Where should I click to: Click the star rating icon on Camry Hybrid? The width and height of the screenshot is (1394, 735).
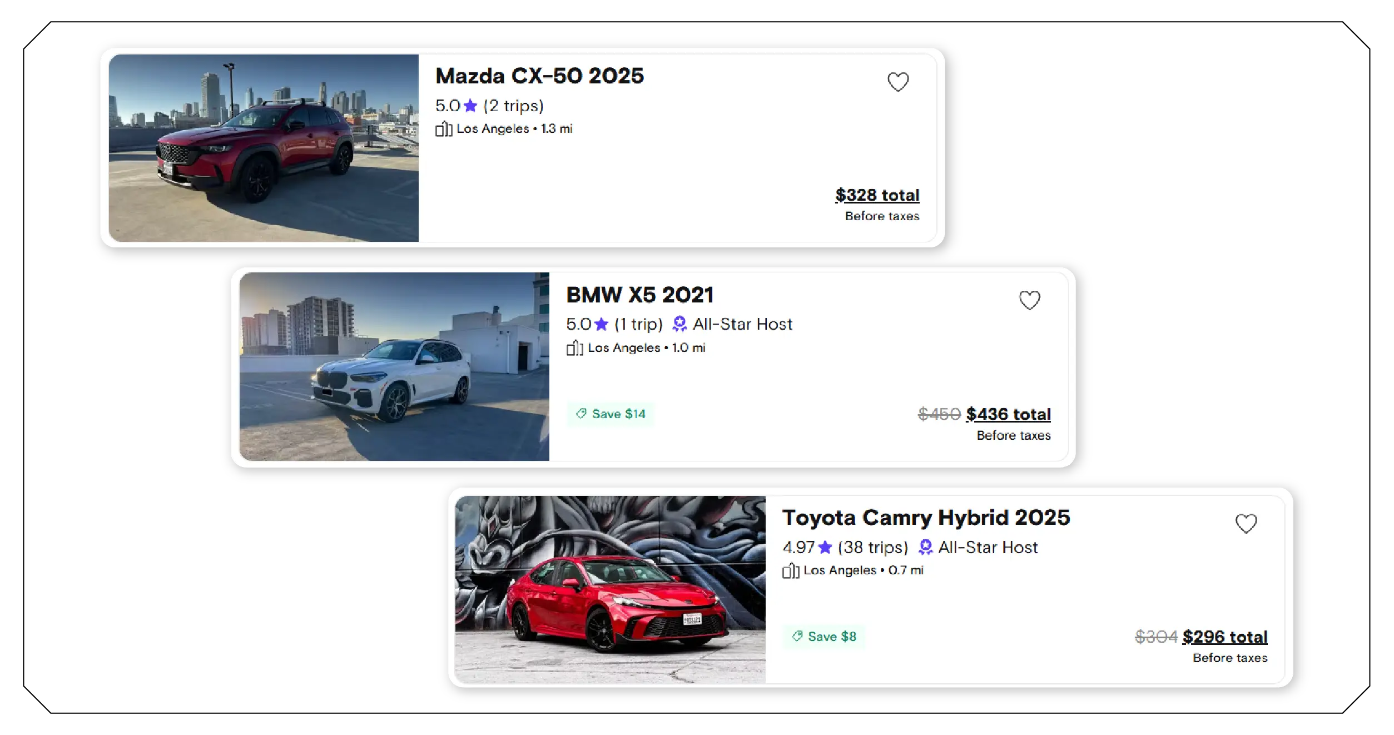tap(826, 547)
